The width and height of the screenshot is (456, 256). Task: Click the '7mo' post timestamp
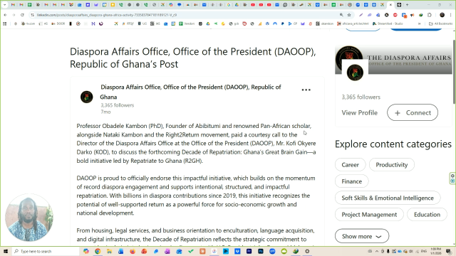[x=105, y=112]
